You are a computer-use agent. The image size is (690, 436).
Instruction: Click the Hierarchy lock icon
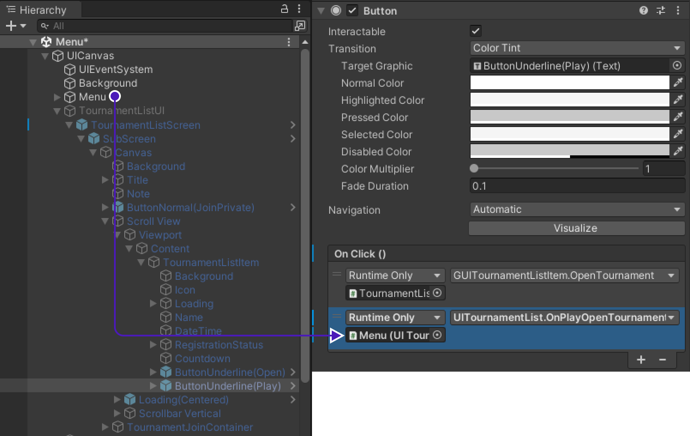point(284,9)
